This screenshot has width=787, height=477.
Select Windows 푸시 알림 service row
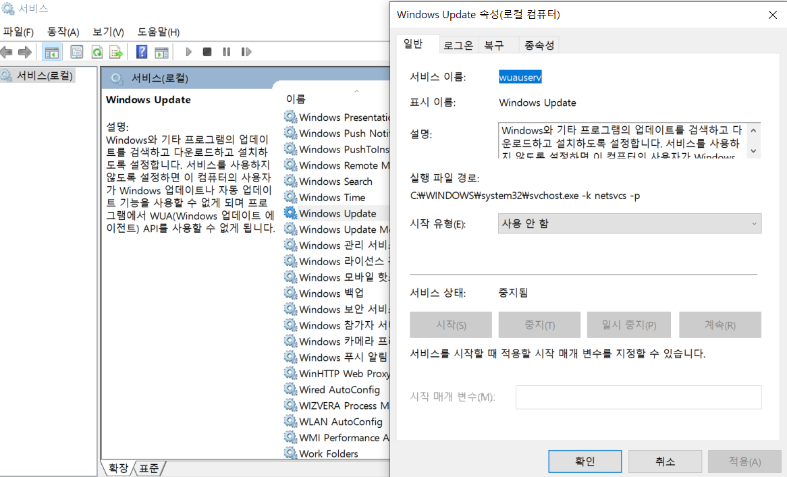point(336,357)
